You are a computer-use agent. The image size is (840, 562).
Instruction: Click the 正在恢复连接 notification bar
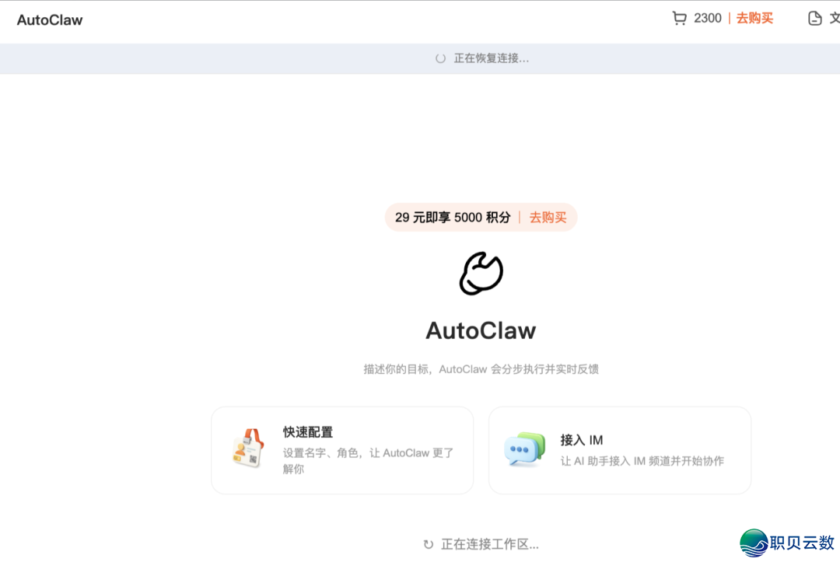489,58
